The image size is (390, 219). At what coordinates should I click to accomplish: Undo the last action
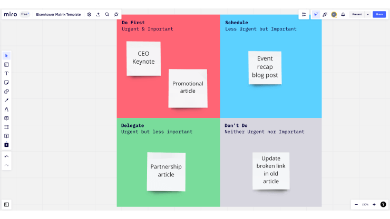point(6,156)
